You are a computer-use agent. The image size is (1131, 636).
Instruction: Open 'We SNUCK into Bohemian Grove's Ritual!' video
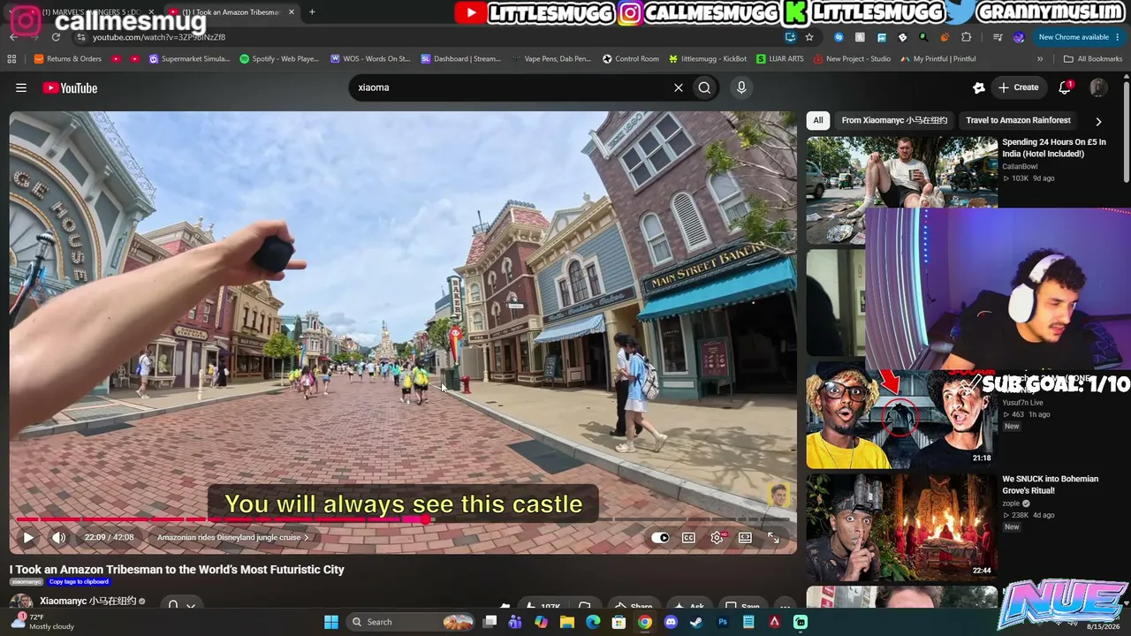pos(1050,484)
